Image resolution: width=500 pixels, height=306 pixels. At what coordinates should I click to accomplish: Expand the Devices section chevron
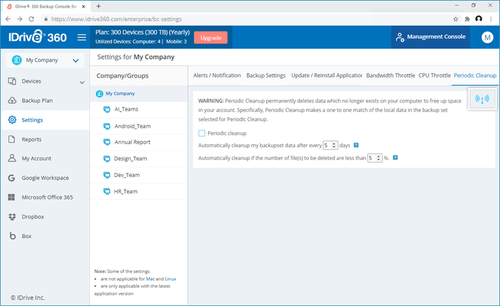[82, 82]
